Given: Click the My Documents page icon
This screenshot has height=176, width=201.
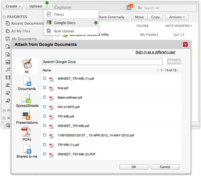Looking at the screenshot, I should pos(7,39).
